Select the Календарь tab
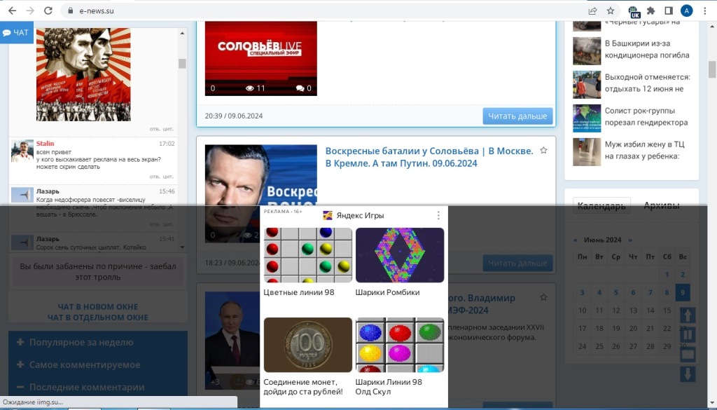717x410 pixels. (x=601, y=206)
